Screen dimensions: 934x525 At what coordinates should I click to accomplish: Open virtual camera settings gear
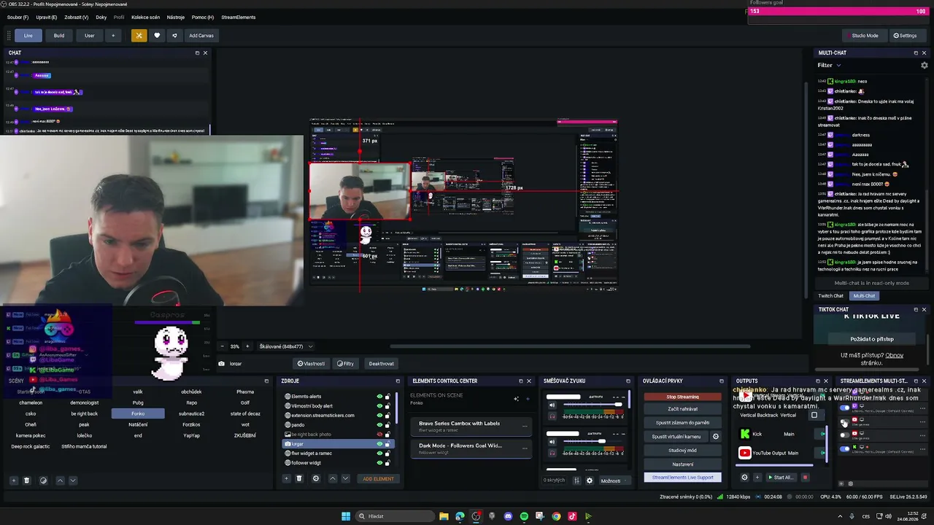[716, 436]
